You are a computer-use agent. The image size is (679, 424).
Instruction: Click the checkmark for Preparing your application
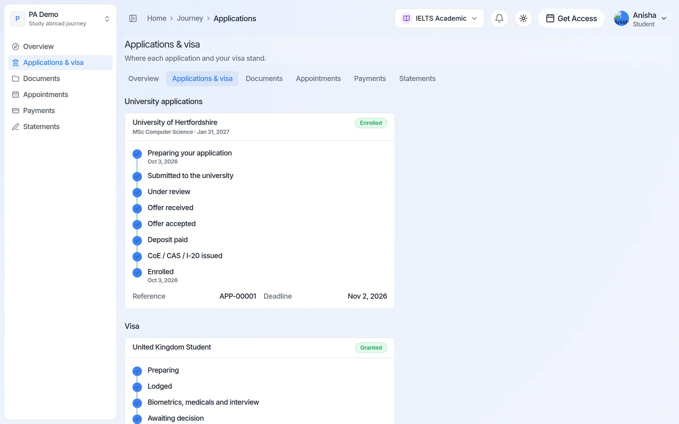pyautogui.click(x=137, y=153)
